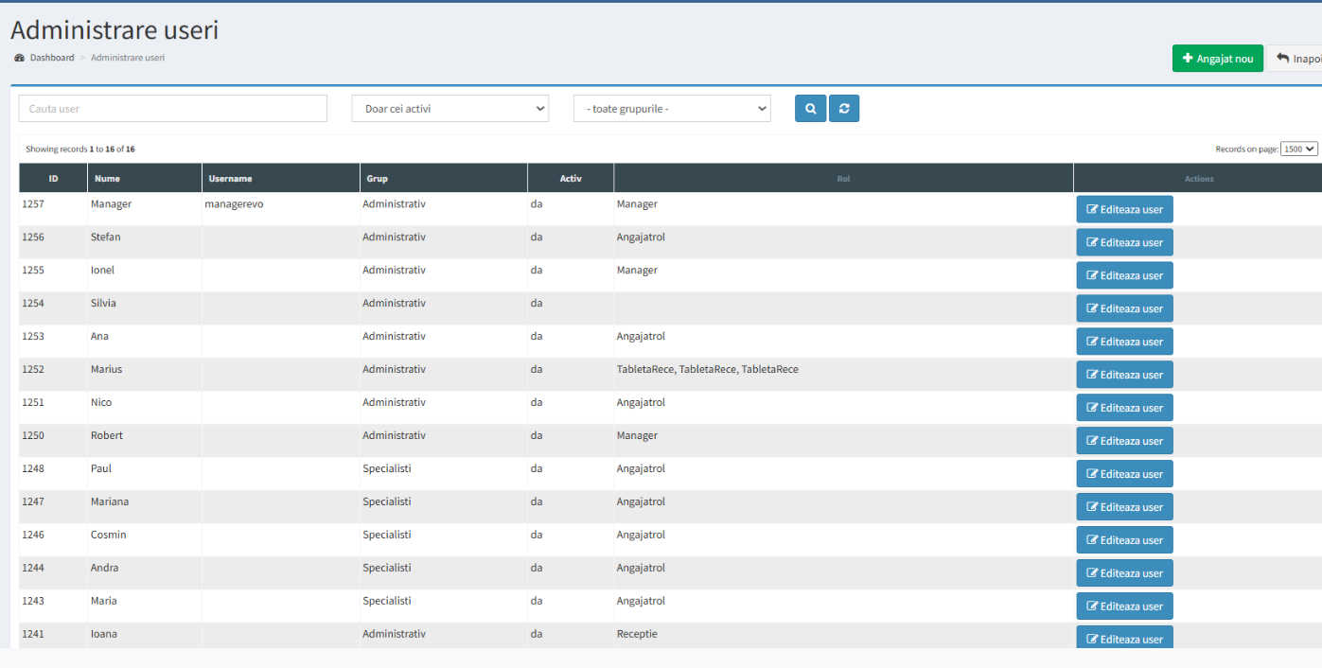Click edit icon in Marius's row
The image size is (1322, 668).
pyautogui.click(x=1092, y=375)
